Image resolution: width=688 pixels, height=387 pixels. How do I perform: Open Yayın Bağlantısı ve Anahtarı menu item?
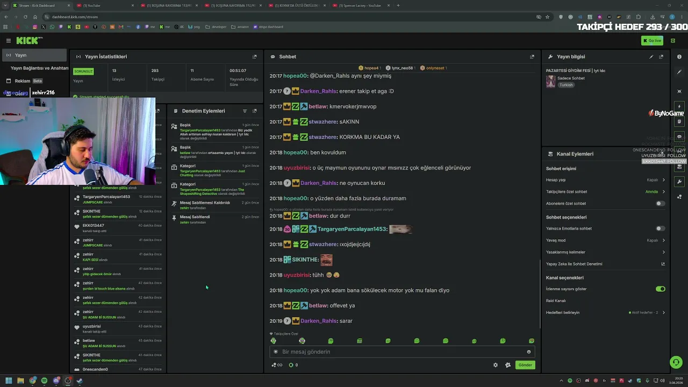pyautogui.click(x=39, y=68)
